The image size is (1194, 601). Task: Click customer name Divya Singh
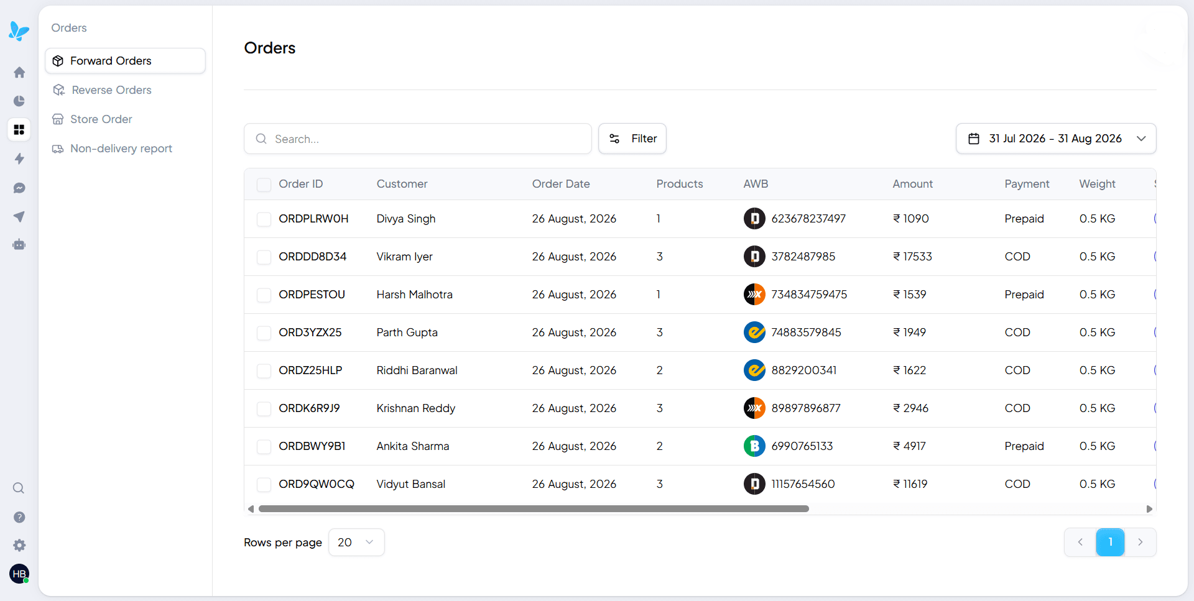[x=406, y=219]
